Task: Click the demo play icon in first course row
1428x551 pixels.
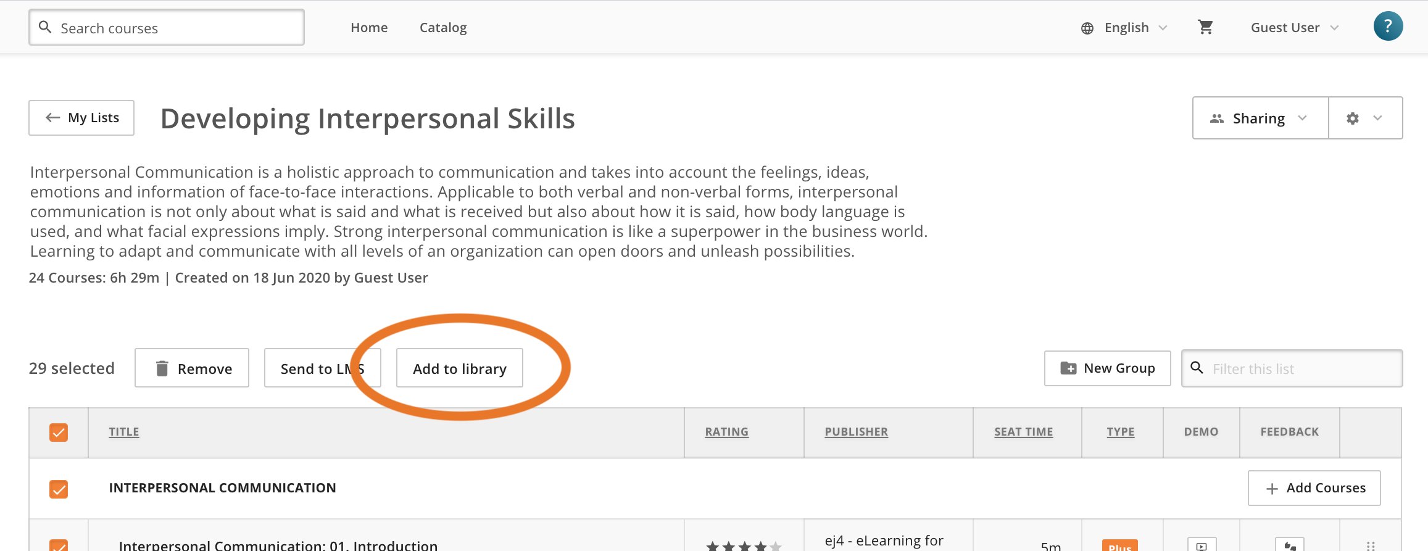Action: tap(1202, 545)
